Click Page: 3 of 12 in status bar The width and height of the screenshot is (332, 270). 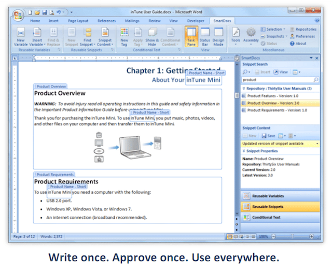(24, 236)
